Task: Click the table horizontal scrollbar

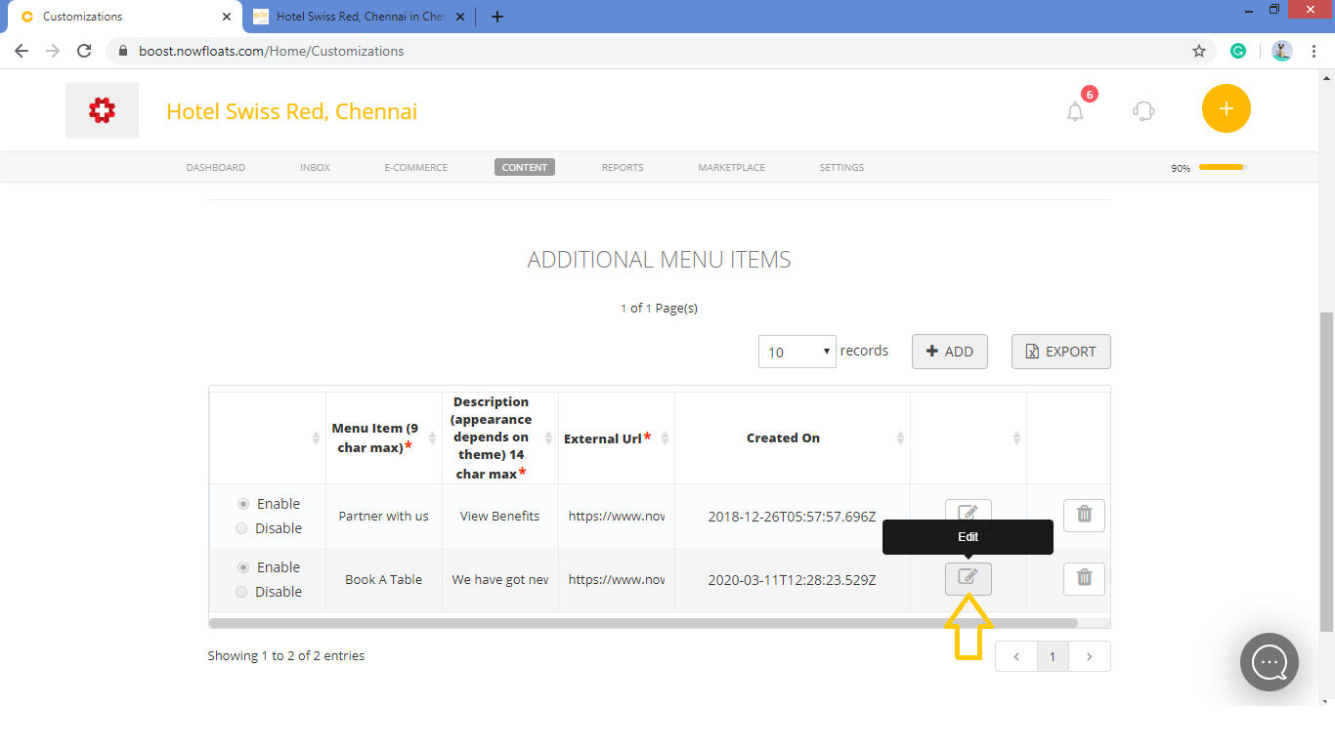Action: 643,623
